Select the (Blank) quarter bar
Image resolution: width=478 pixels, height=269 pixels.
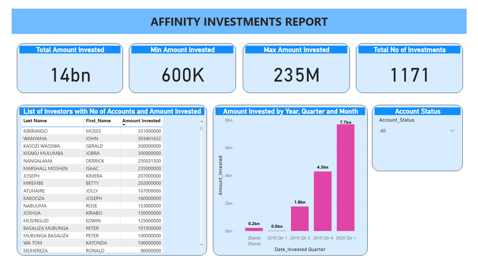coord(254,229)
